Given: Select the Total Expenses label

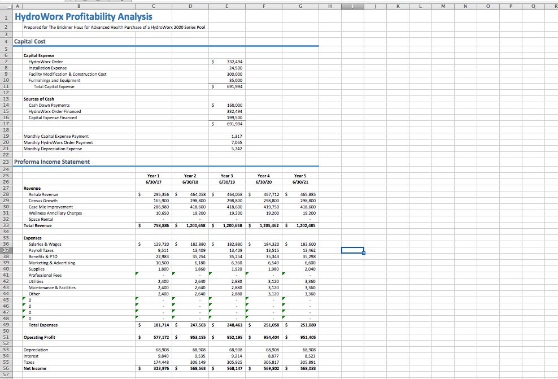Looking at the screenshot, I should coord(43,325).
